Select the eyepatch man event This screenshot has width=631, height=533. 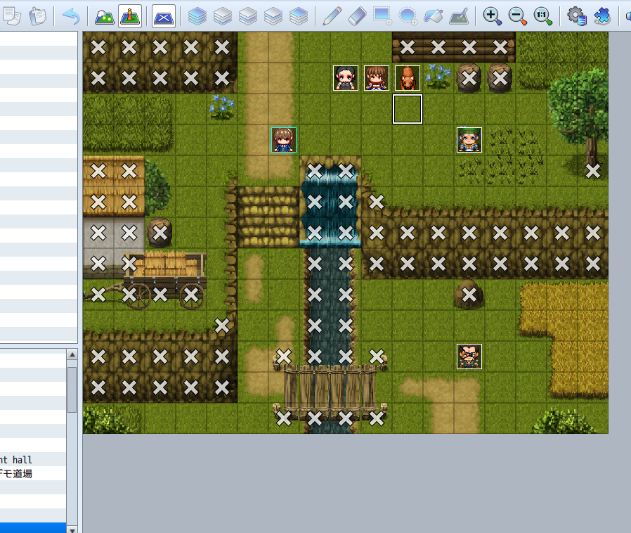click(x=469, y=357)
